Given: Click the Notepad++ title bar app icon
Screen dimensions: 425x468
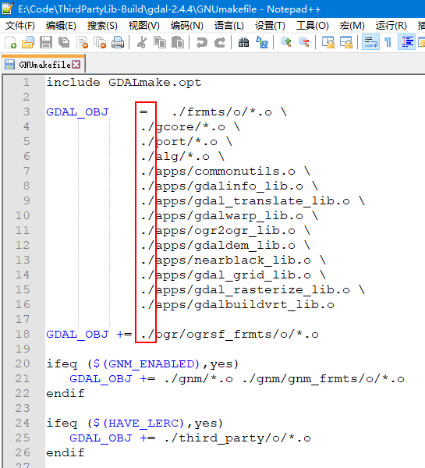Looking at the screenshot, I should pos(8,9).
